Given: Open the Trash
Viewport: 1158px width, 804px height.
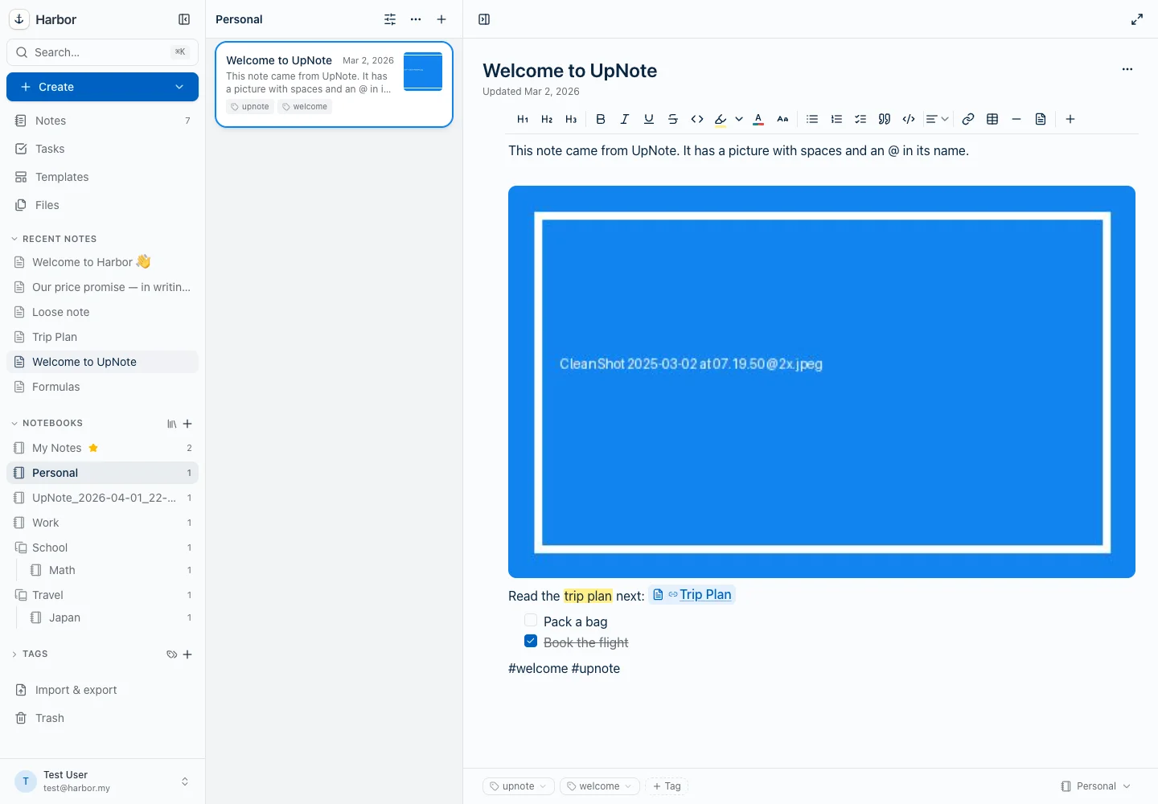Looking at the screenshot, I should [102, 718].
